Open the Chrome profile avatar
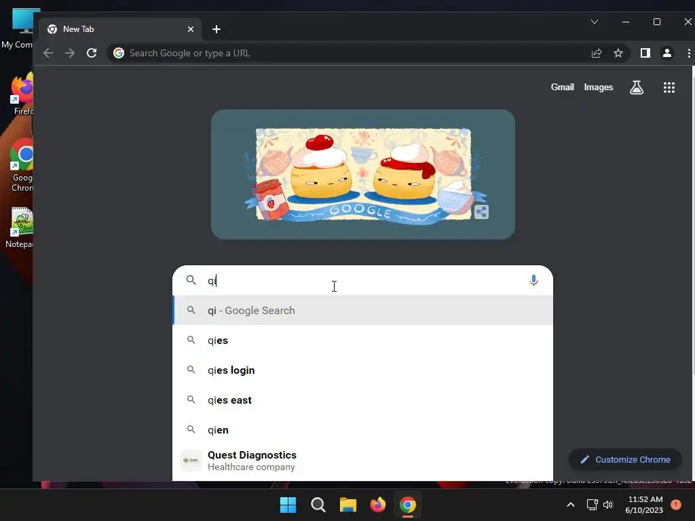695x521 pixels. point(667,53)
